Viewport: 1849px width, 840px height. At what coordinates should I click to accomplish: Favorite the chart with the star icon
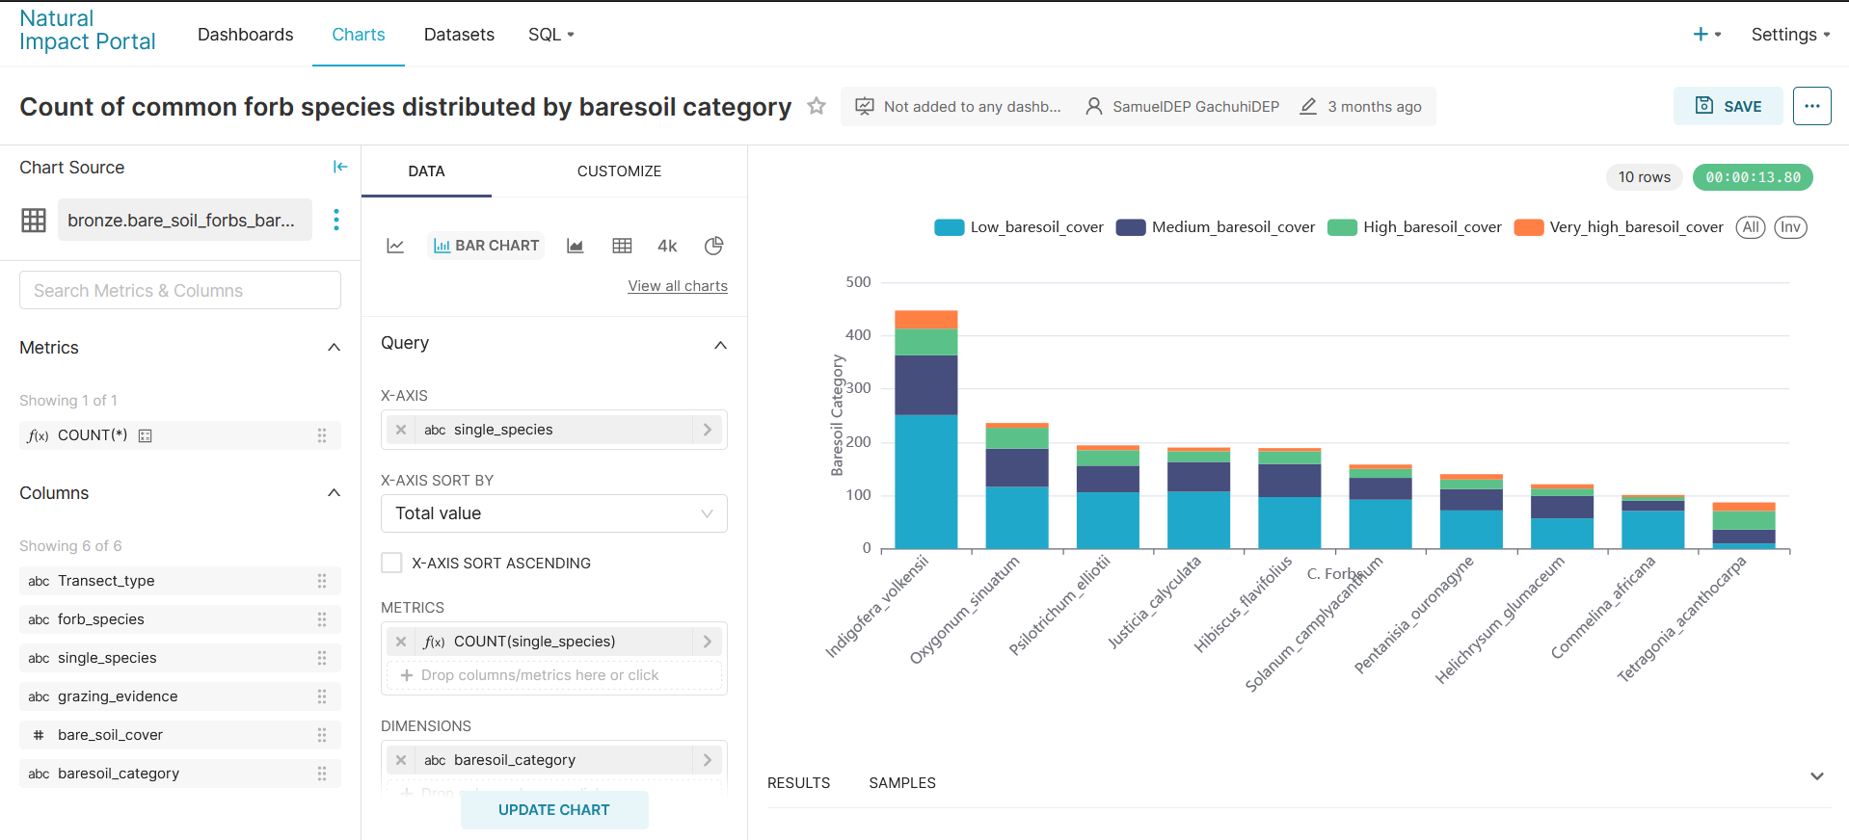pos(817,106)
